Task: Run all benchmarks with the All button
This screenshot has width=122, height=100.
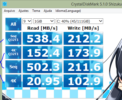Action: (13, 24)
